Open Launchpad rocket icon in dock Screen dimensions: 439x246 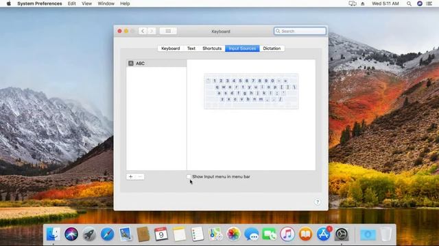tap(89, 234)
